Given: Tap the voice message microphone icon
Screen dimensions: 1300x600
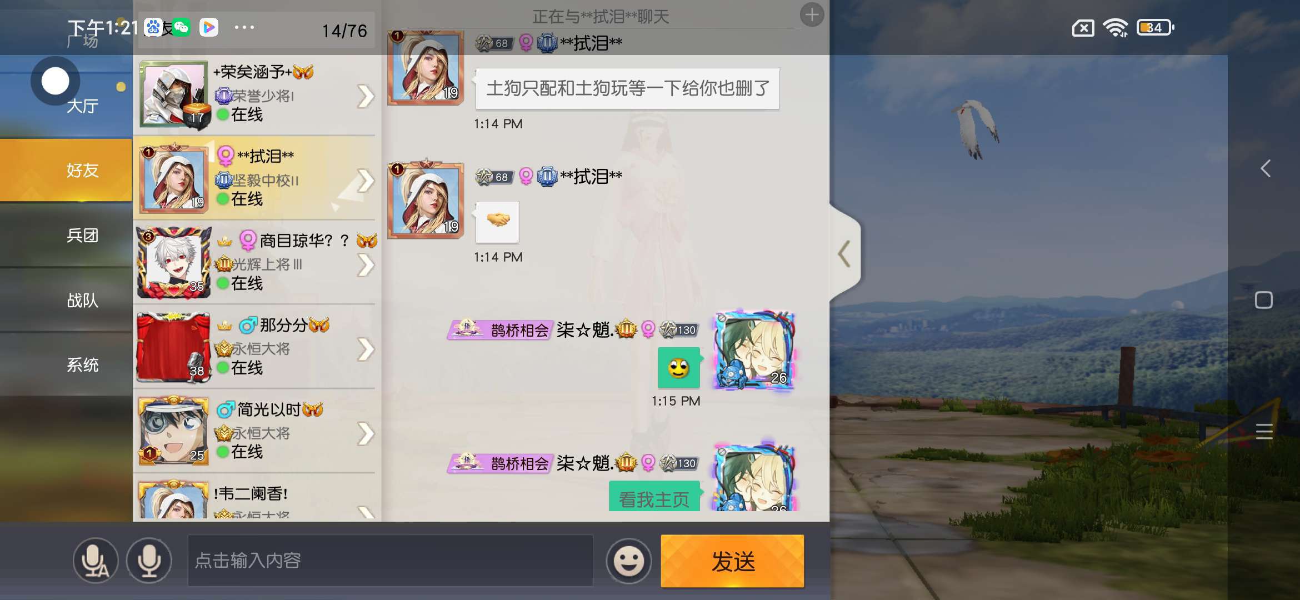Looking at the screenshot, I should pyautogui.click(x=149, y=561).
